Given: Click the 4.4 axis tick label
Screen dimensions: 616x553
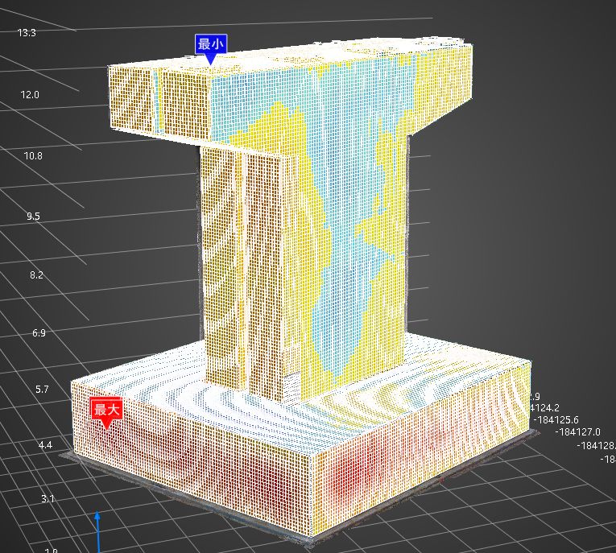Looking at the screenshot, I should 45,445.
